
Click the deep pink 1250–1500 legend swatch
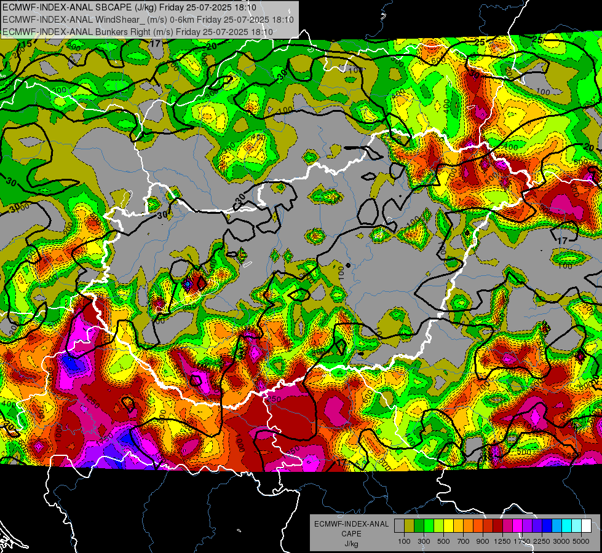(507, 526)
